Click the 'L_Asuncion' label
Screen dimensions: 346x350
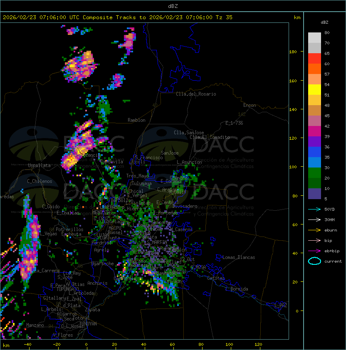[x=189, y=162]
